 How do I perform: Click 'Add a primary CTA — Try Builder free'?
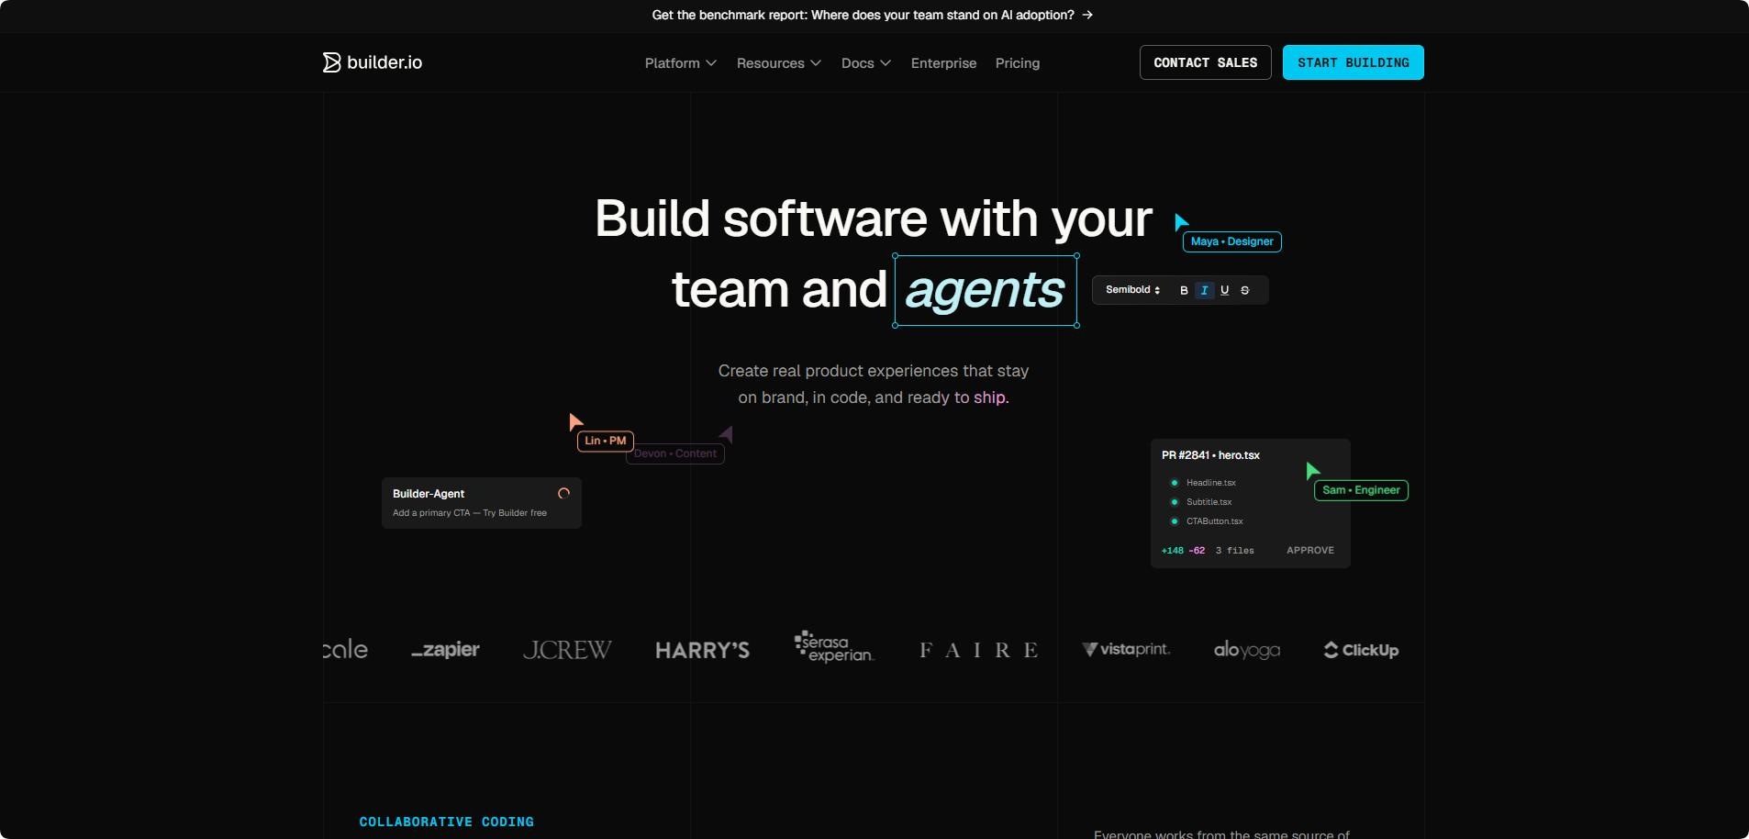click(x=470, y=513)
